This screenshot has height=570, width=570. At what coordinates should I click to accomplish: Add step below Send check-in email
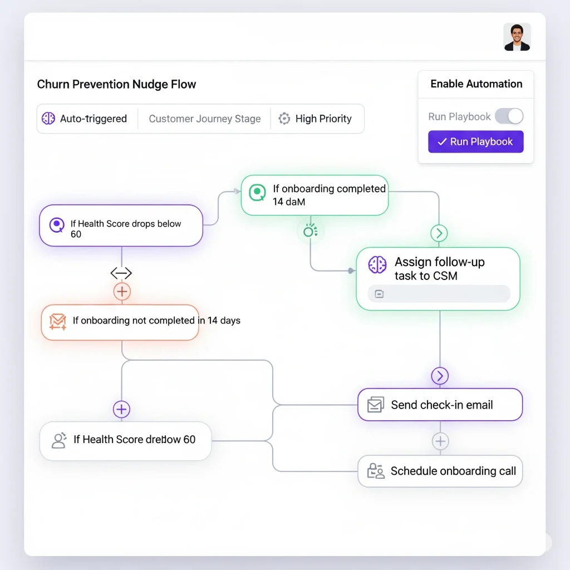[440, 441]
